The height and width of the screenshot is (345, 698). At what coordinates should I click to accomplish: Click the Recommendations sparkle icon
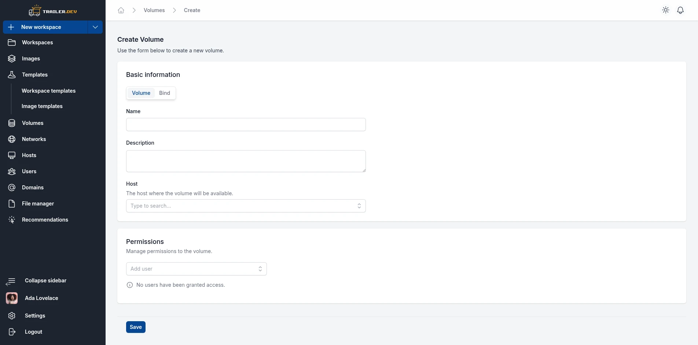click(x=12, y=220)
